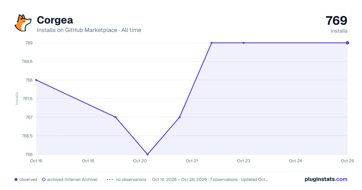Click the x-axis label Oct 21
The height and width of the screenshot is (190, 362).
click(x=192, y=161)
